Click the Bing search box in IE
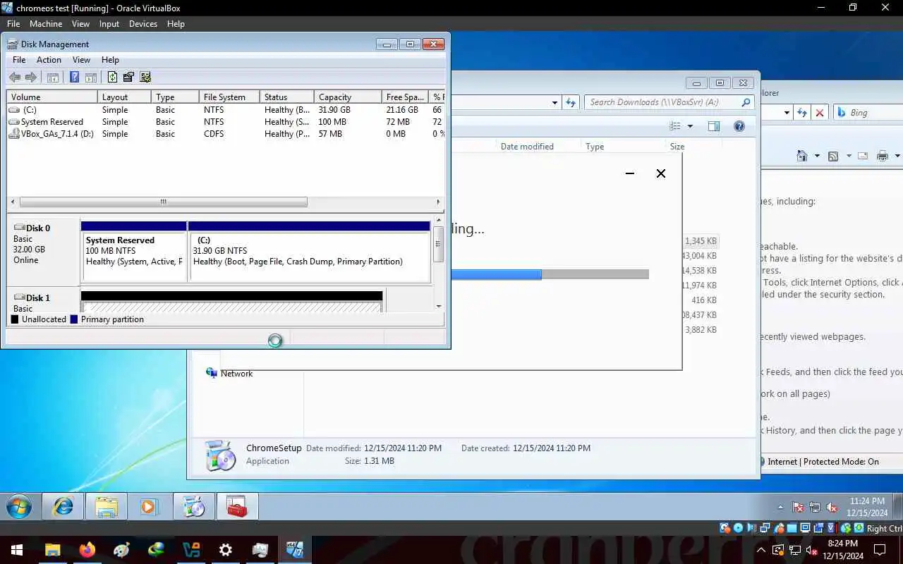 point(868,112)
